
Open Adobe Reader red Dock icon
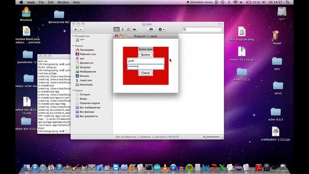click(x=259, y=168)
